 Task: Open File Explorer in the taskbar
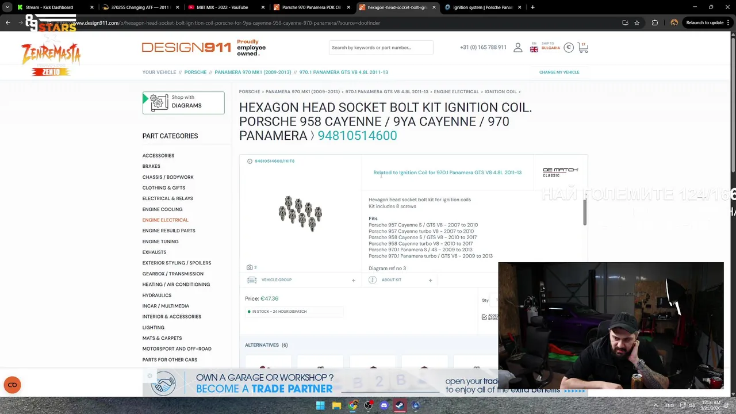point(336,405)
